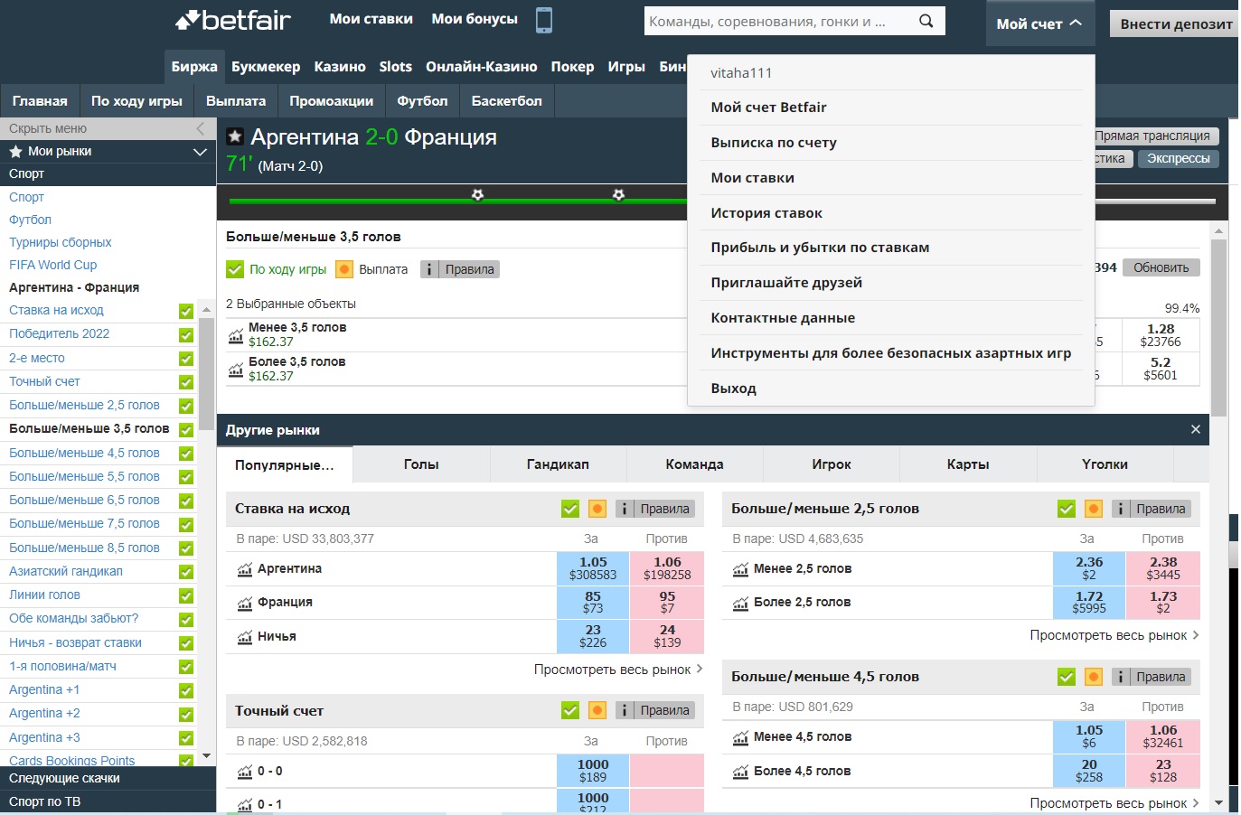Uncheck Азиатский гандикап in sidebar
The image size is (1241, 815).
[186, 572]
